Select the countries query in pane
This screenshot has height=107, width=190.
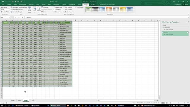coord(175,29)
